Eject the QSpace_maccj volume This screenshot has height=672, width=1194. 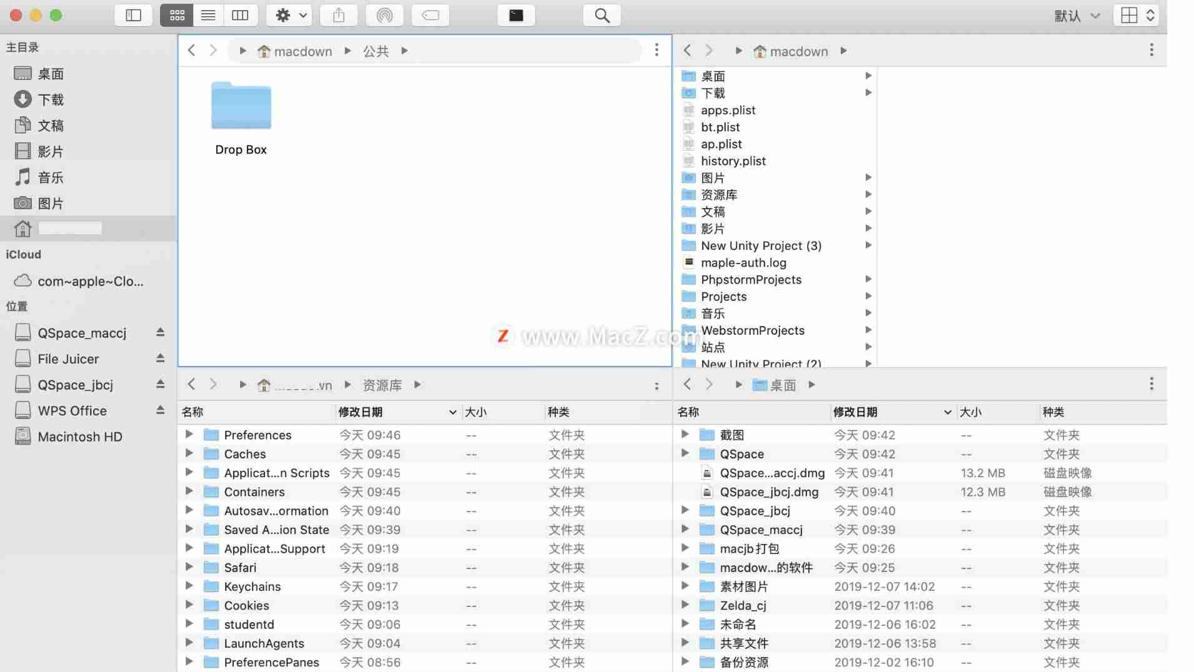[x=161, y=332]
